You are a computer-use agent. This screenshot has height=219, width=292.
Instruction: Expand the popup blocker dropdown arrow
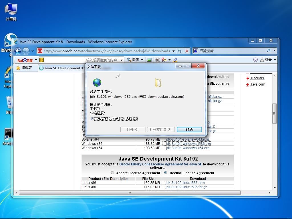coord(169,60)
